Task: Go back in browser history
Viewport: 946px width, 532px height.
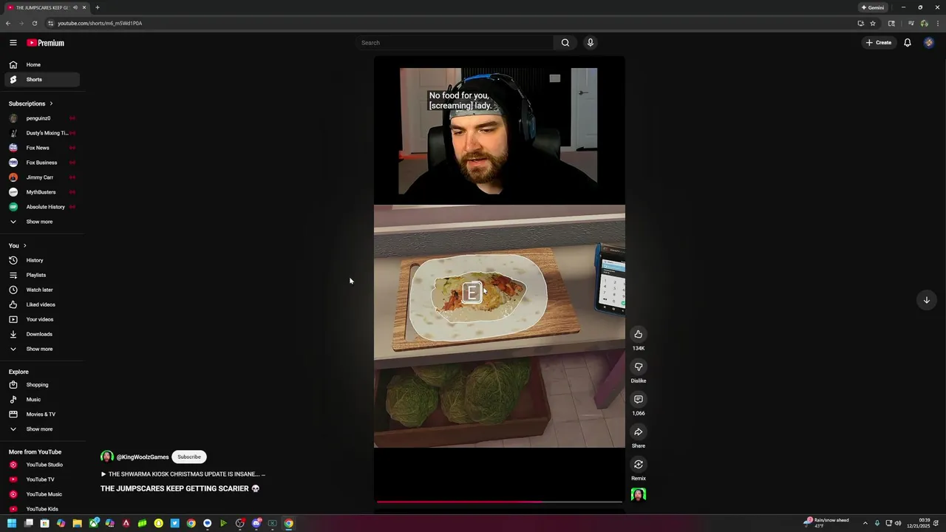Action: [8, 23]
